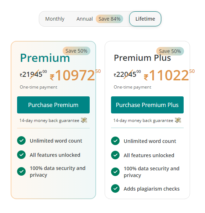Click the Purchase Premium button
The width and height of the screenshot is (205, 213).
pyautogui.click(x=53, y=105)
